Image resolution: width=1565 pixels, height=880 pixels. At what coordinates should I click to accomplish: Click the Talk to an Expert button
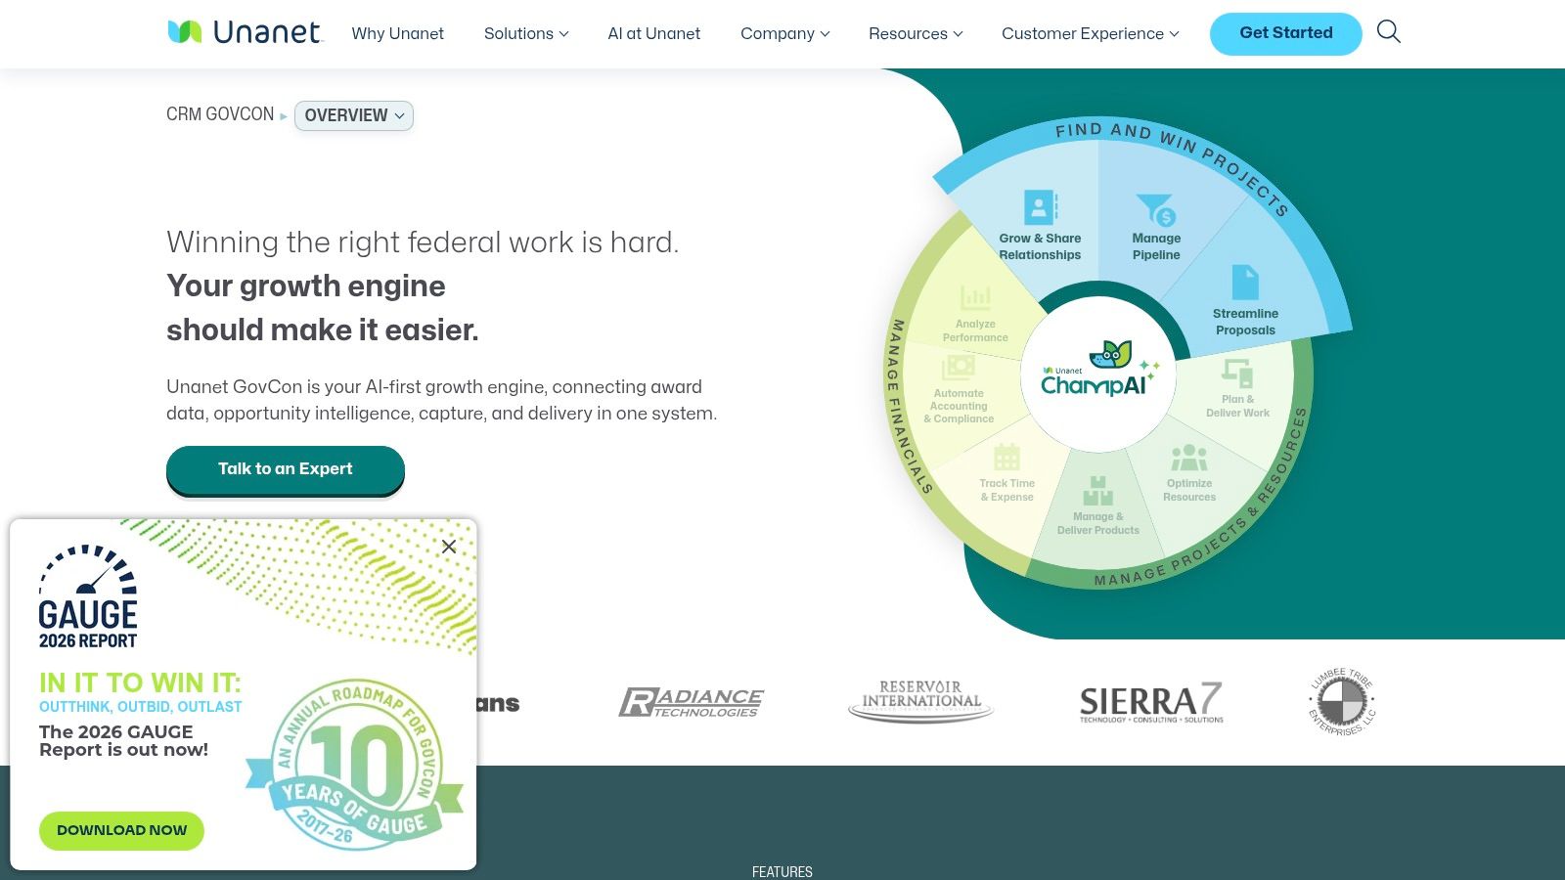[x=286, y=469]
